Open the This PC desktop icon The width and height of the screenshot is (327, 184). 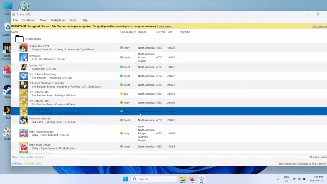pyautogui.click(x=8, y=8)
